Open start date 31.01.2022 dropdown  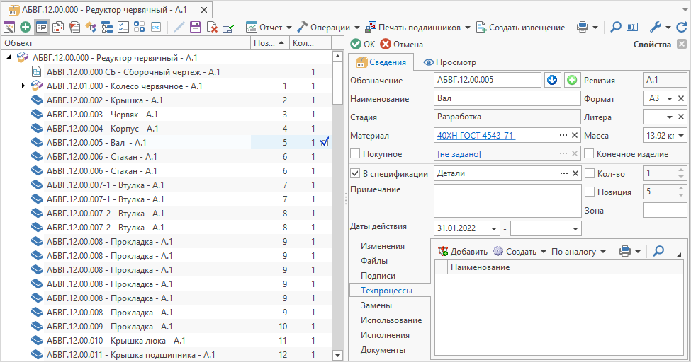(x=493, y=228)
